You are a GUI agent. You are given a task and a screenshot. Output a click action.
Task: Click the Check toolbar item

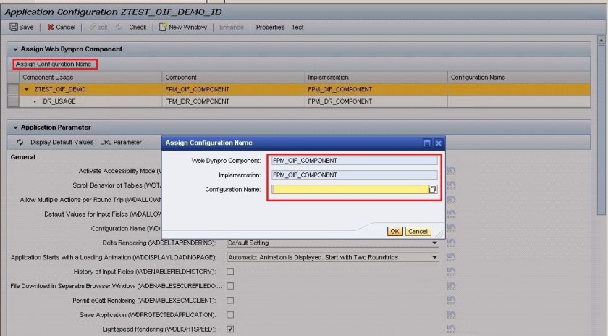138,28
